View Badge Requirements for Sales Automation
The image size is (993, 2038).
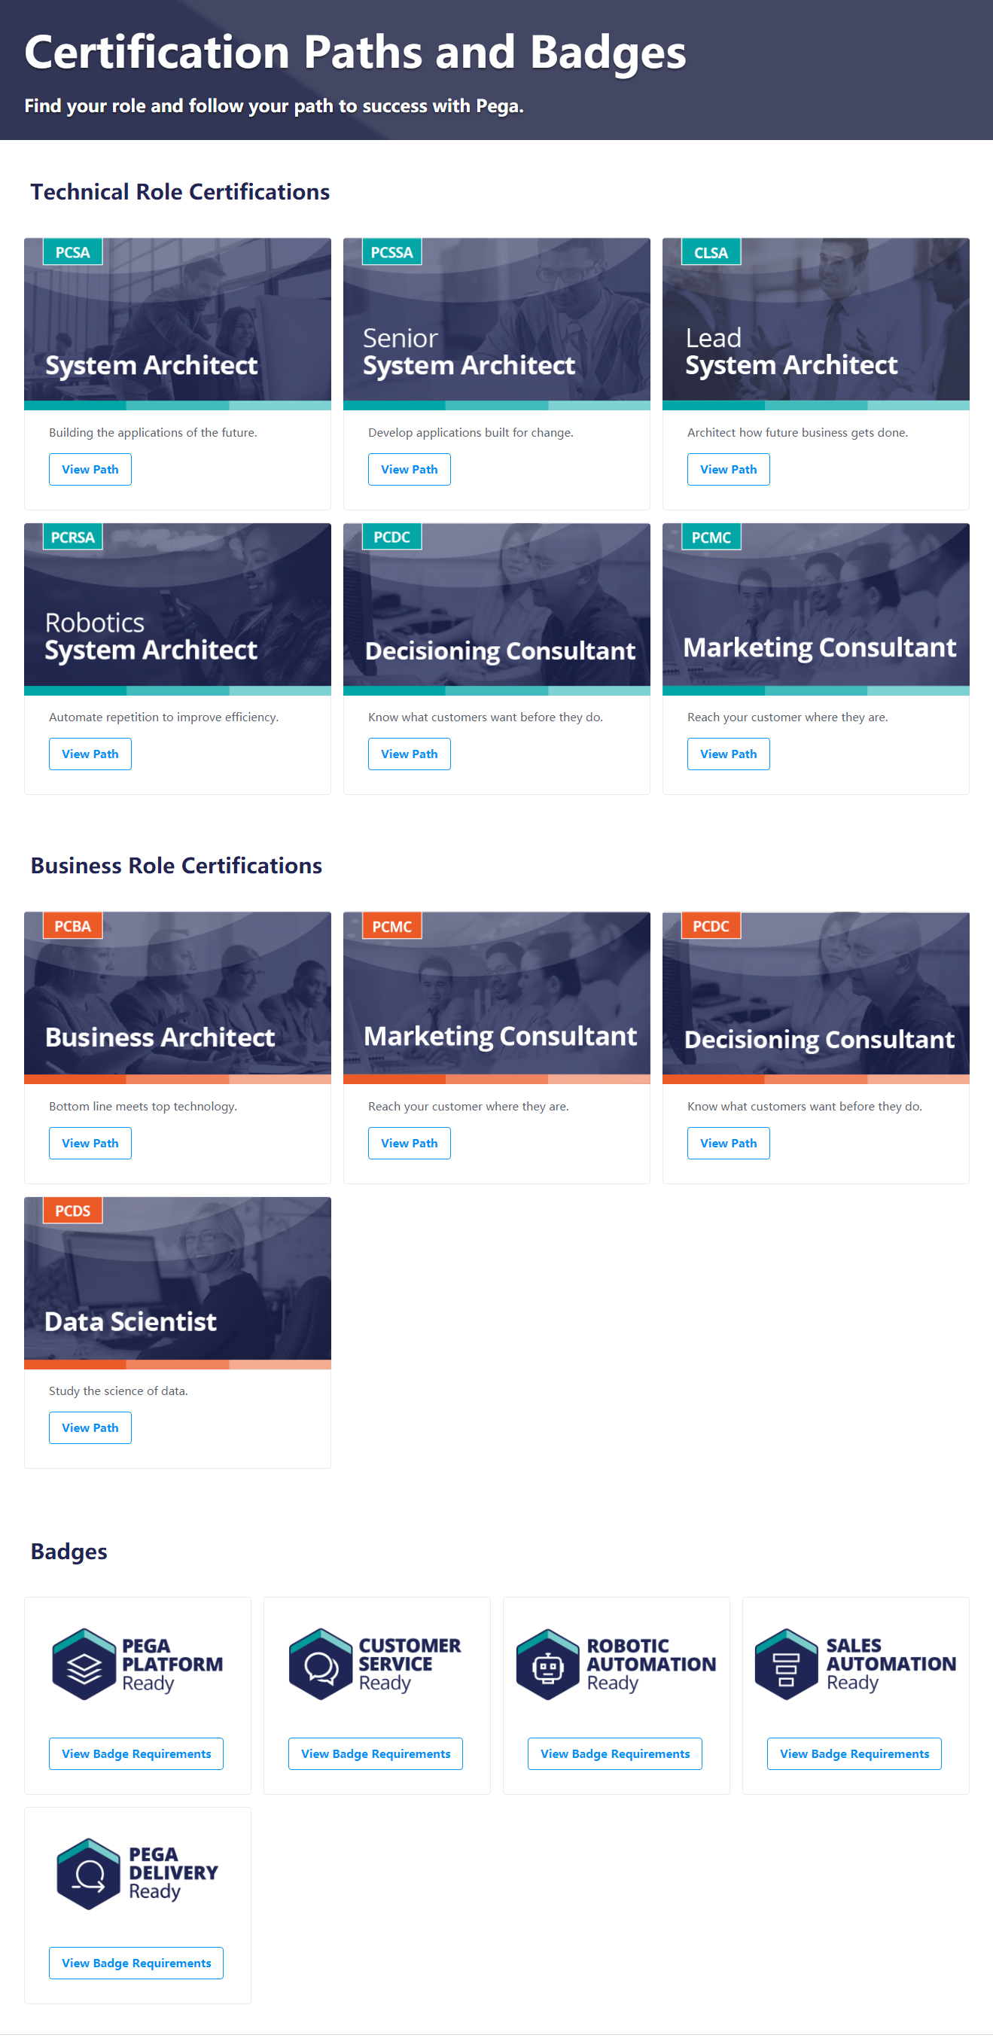[x=854, y=1754]
